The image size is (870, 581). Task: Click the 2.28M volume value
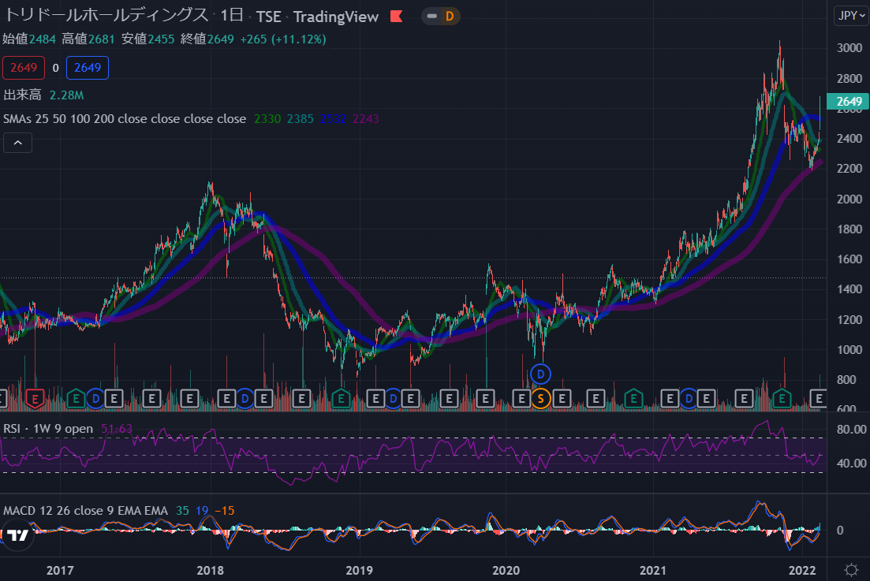click(66, 95)
